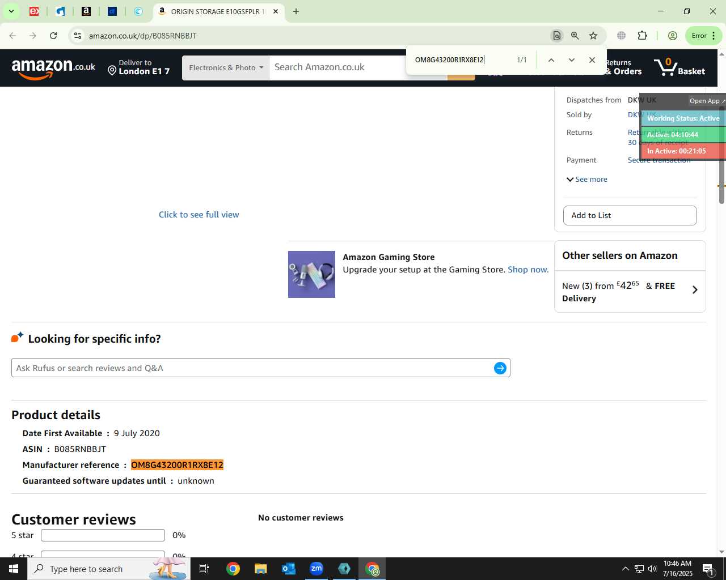Click Add to List button
Viewport: 726px width, 580px height.
pos(630,215)
